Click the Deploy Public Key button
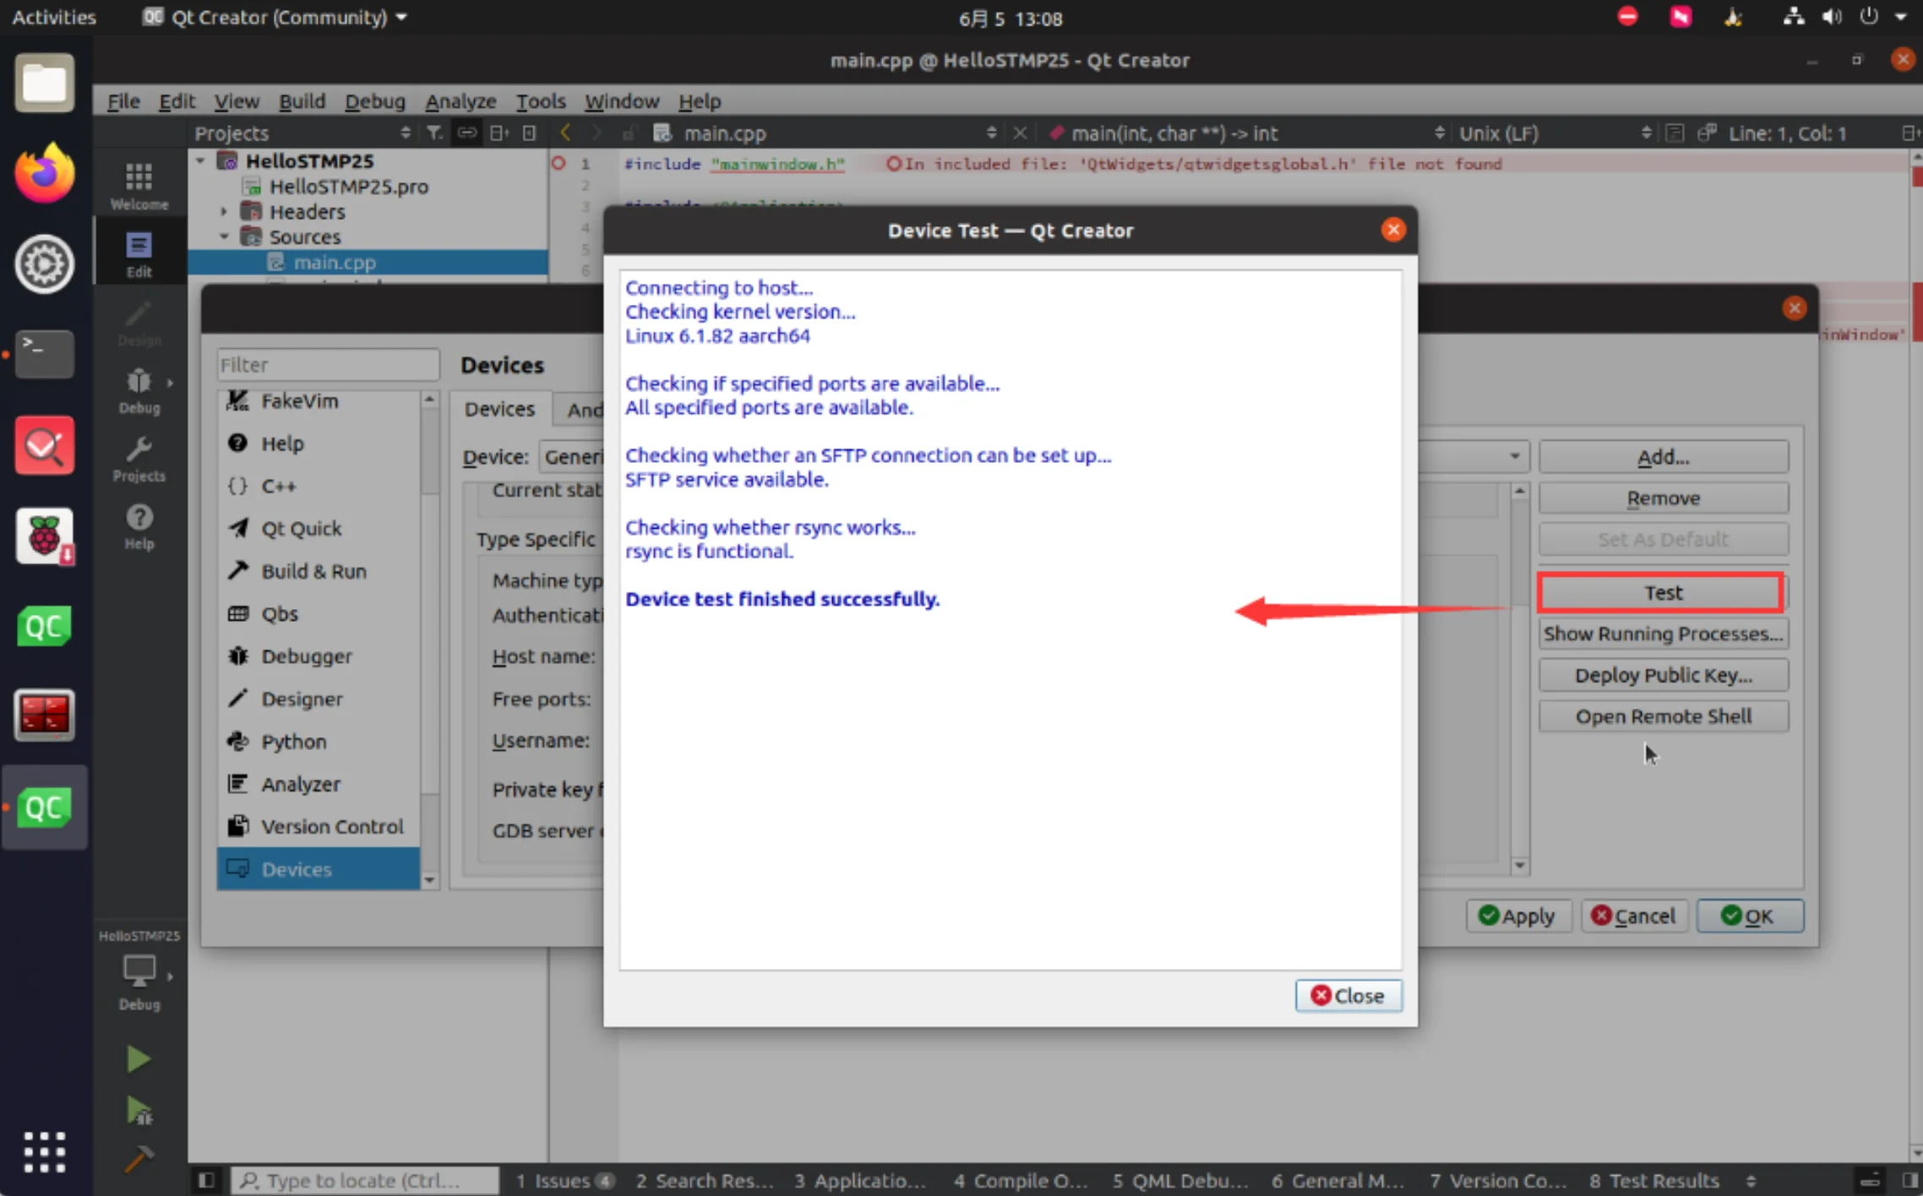 (x=1663, y=675)
